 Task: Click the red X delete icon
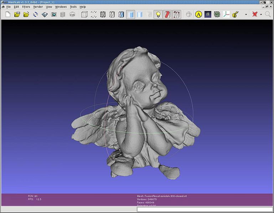coord(255,14)
